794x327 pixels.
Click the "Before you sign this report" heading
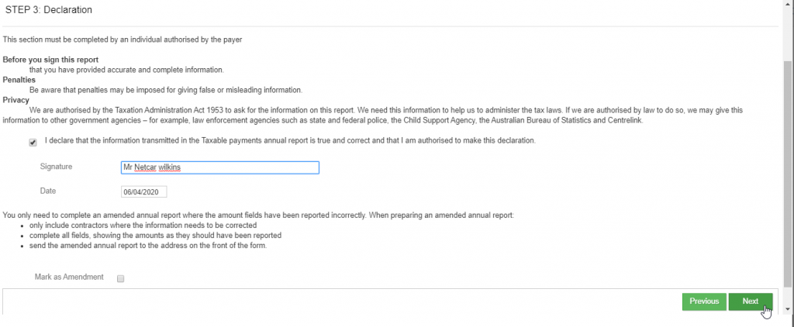pyautogui.click(x=50, y=60)
